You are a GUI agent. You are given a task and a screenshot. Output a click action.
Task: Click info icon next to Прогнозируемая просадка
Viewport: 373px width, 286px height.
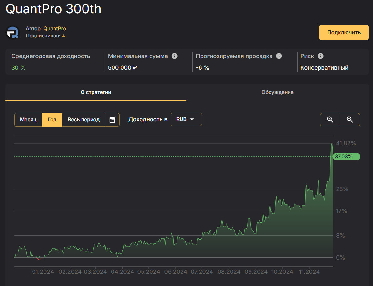[x=279, y=56]
